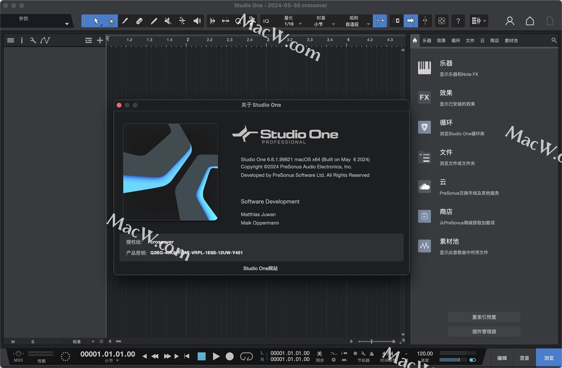Switch to browser 商店 tab
The width and height of the screenshot is (562, 368).
point(494,41)
